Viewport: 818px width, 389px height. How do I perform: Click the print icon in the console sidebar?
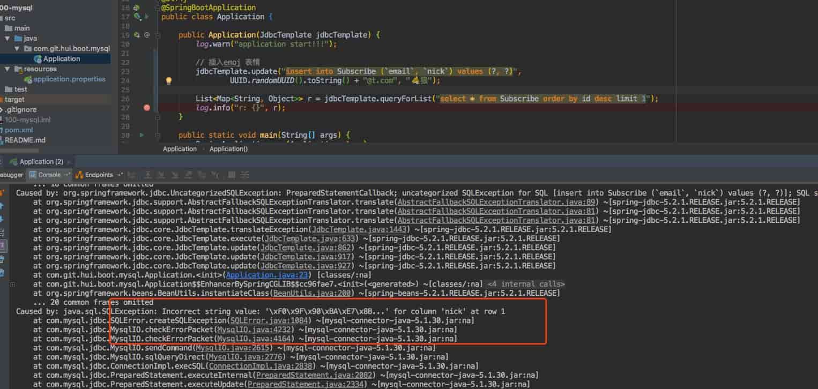(2, 259)
